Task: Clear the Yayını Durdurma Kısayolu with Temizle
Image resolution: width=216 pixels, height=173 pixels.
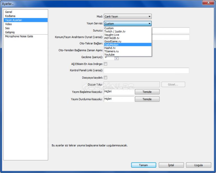Action: (x=147, y=99)
